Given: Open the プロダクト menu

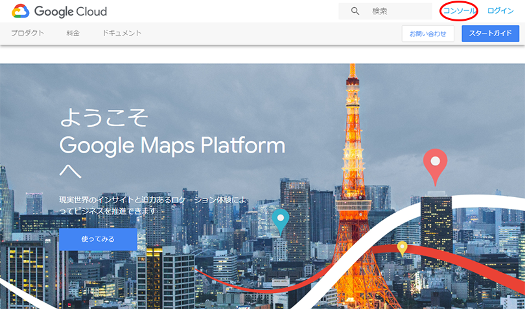Looking at the screenshot, I should pos(27,33).
